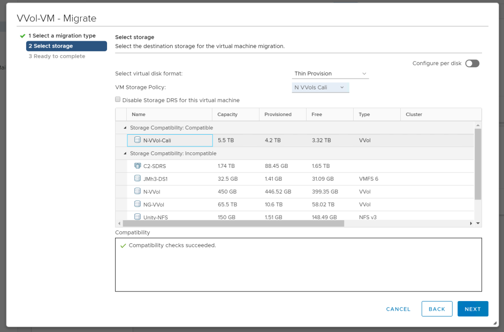Check Disable Storage DRS for this virtual machine
Image resolution: width=504 pixels, height=332 pixels.
point(118,99)
